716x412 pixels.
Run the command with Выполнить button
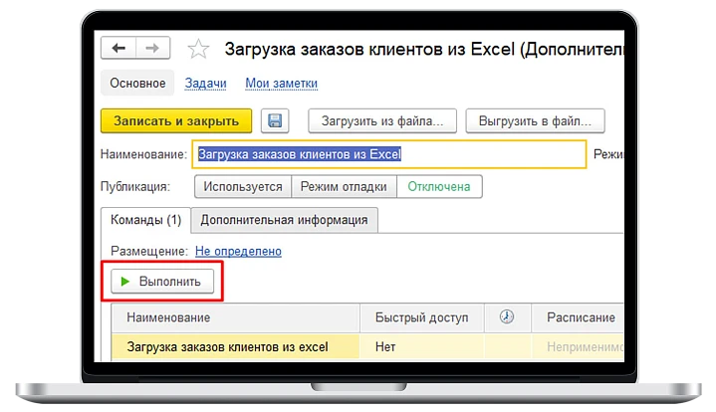coord(161,282)
